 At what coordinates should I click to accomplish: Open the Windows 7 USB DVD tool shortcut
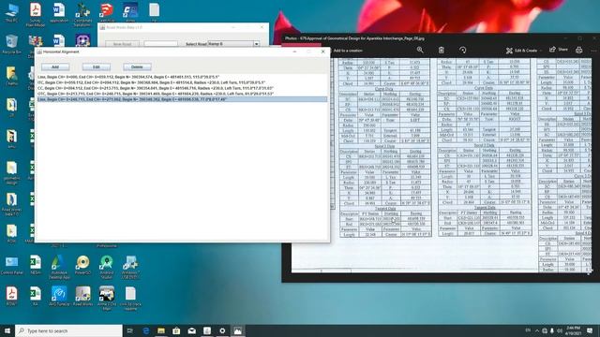click(x=130, y=267)
